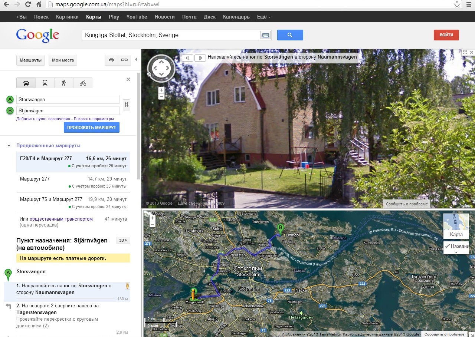The image size is (475, 337).
Task: Click Добавить пункт назначения link
Action: (x=43, y=119)
